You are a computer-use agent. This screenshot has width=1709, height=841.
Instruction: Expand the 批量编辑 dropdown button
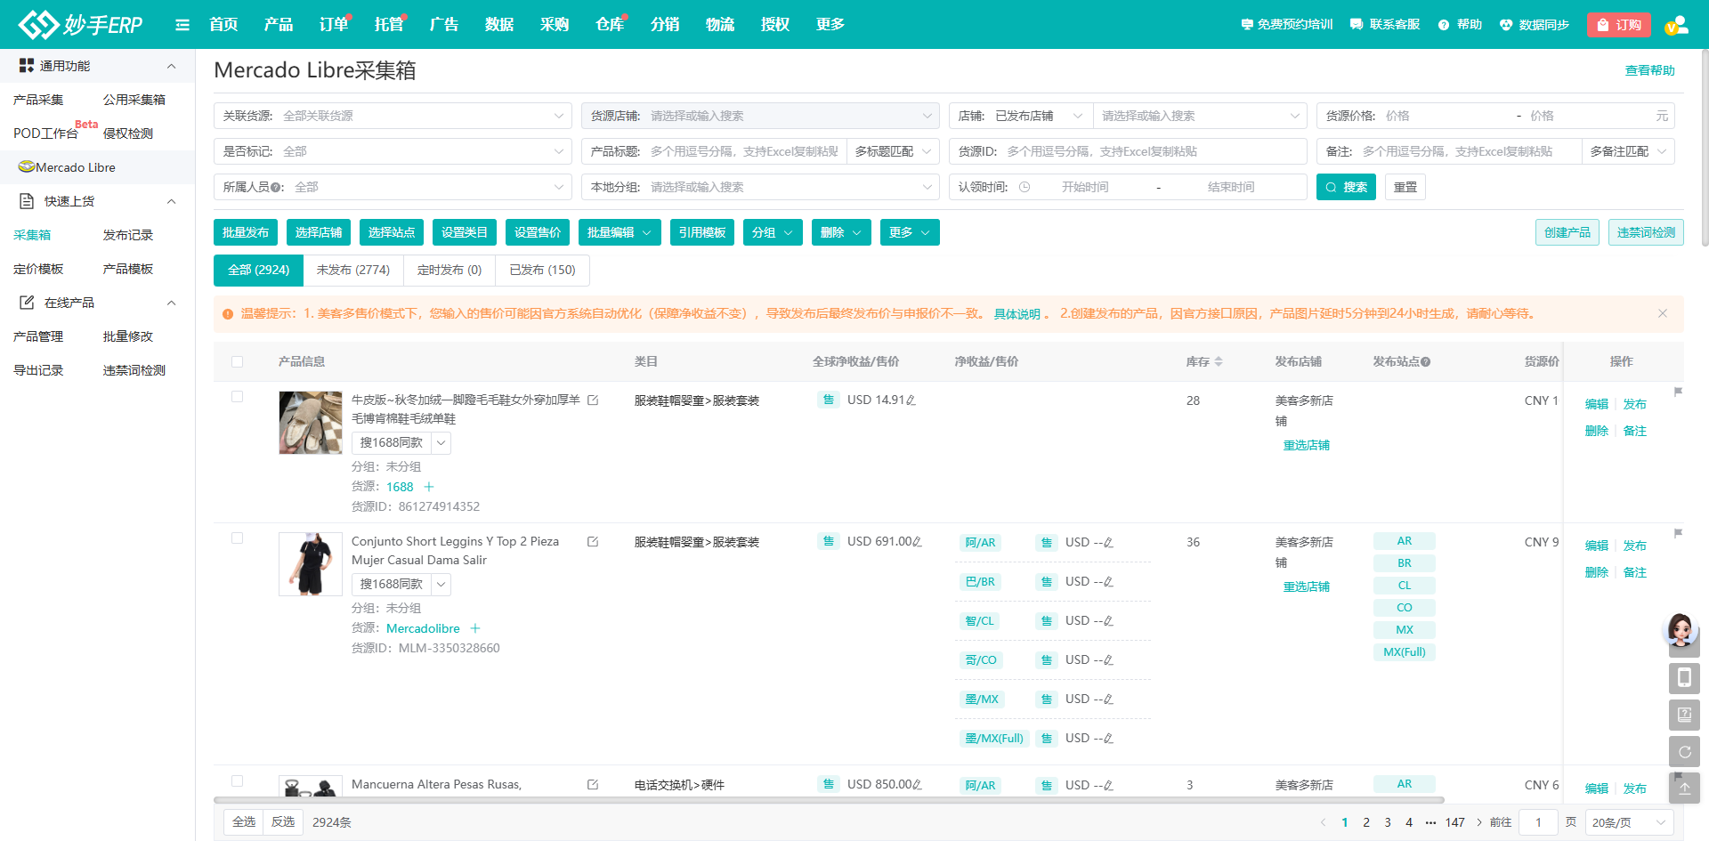[620, 232]
